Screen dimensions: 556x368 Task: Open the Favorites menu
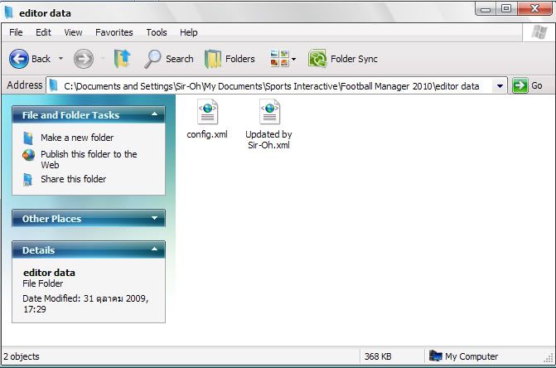[x=114, y=32]
